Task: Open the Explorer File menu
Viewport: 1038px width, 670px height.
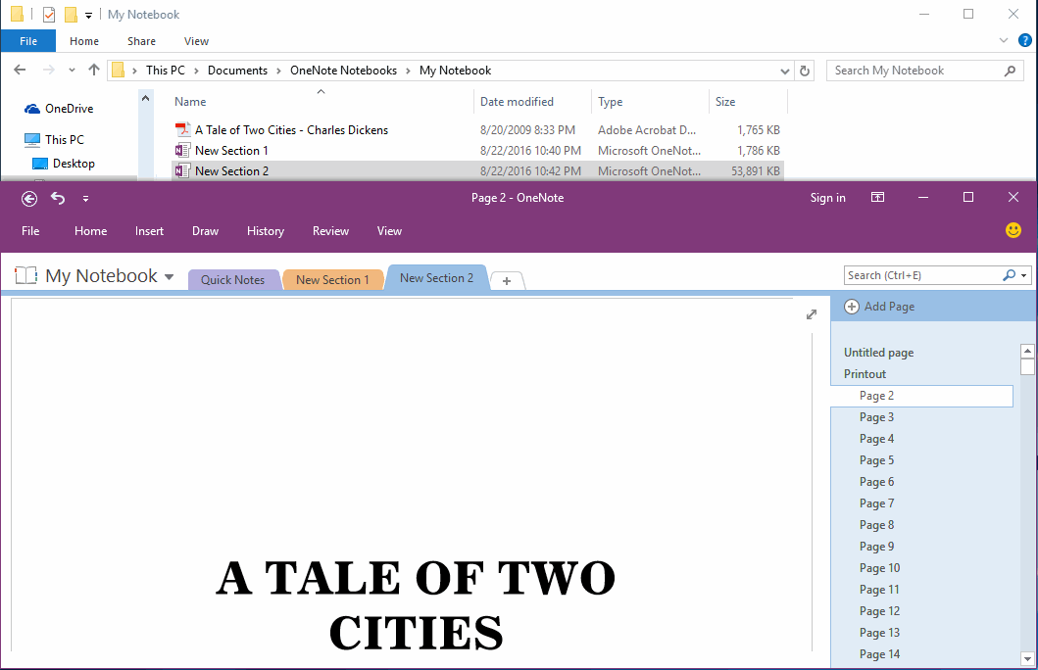Action: point(28,41)
